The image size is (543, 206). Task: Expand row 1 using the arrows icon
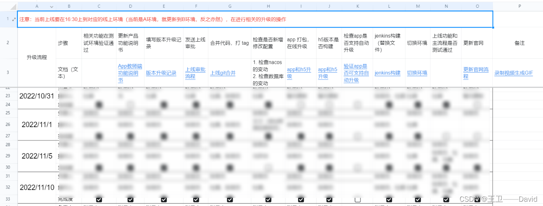[14, 19]
